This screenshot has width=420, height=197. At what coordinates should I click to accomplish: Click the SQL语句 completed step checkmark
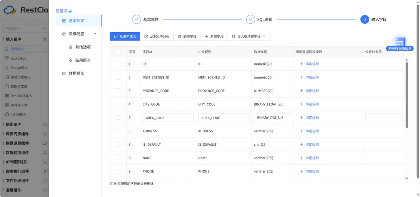click(251, 19)
